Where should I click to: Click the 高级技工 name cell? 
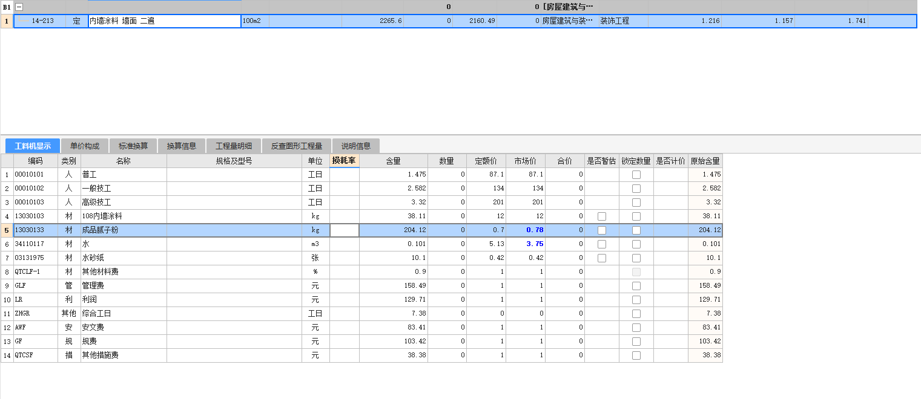coord(124,203)
